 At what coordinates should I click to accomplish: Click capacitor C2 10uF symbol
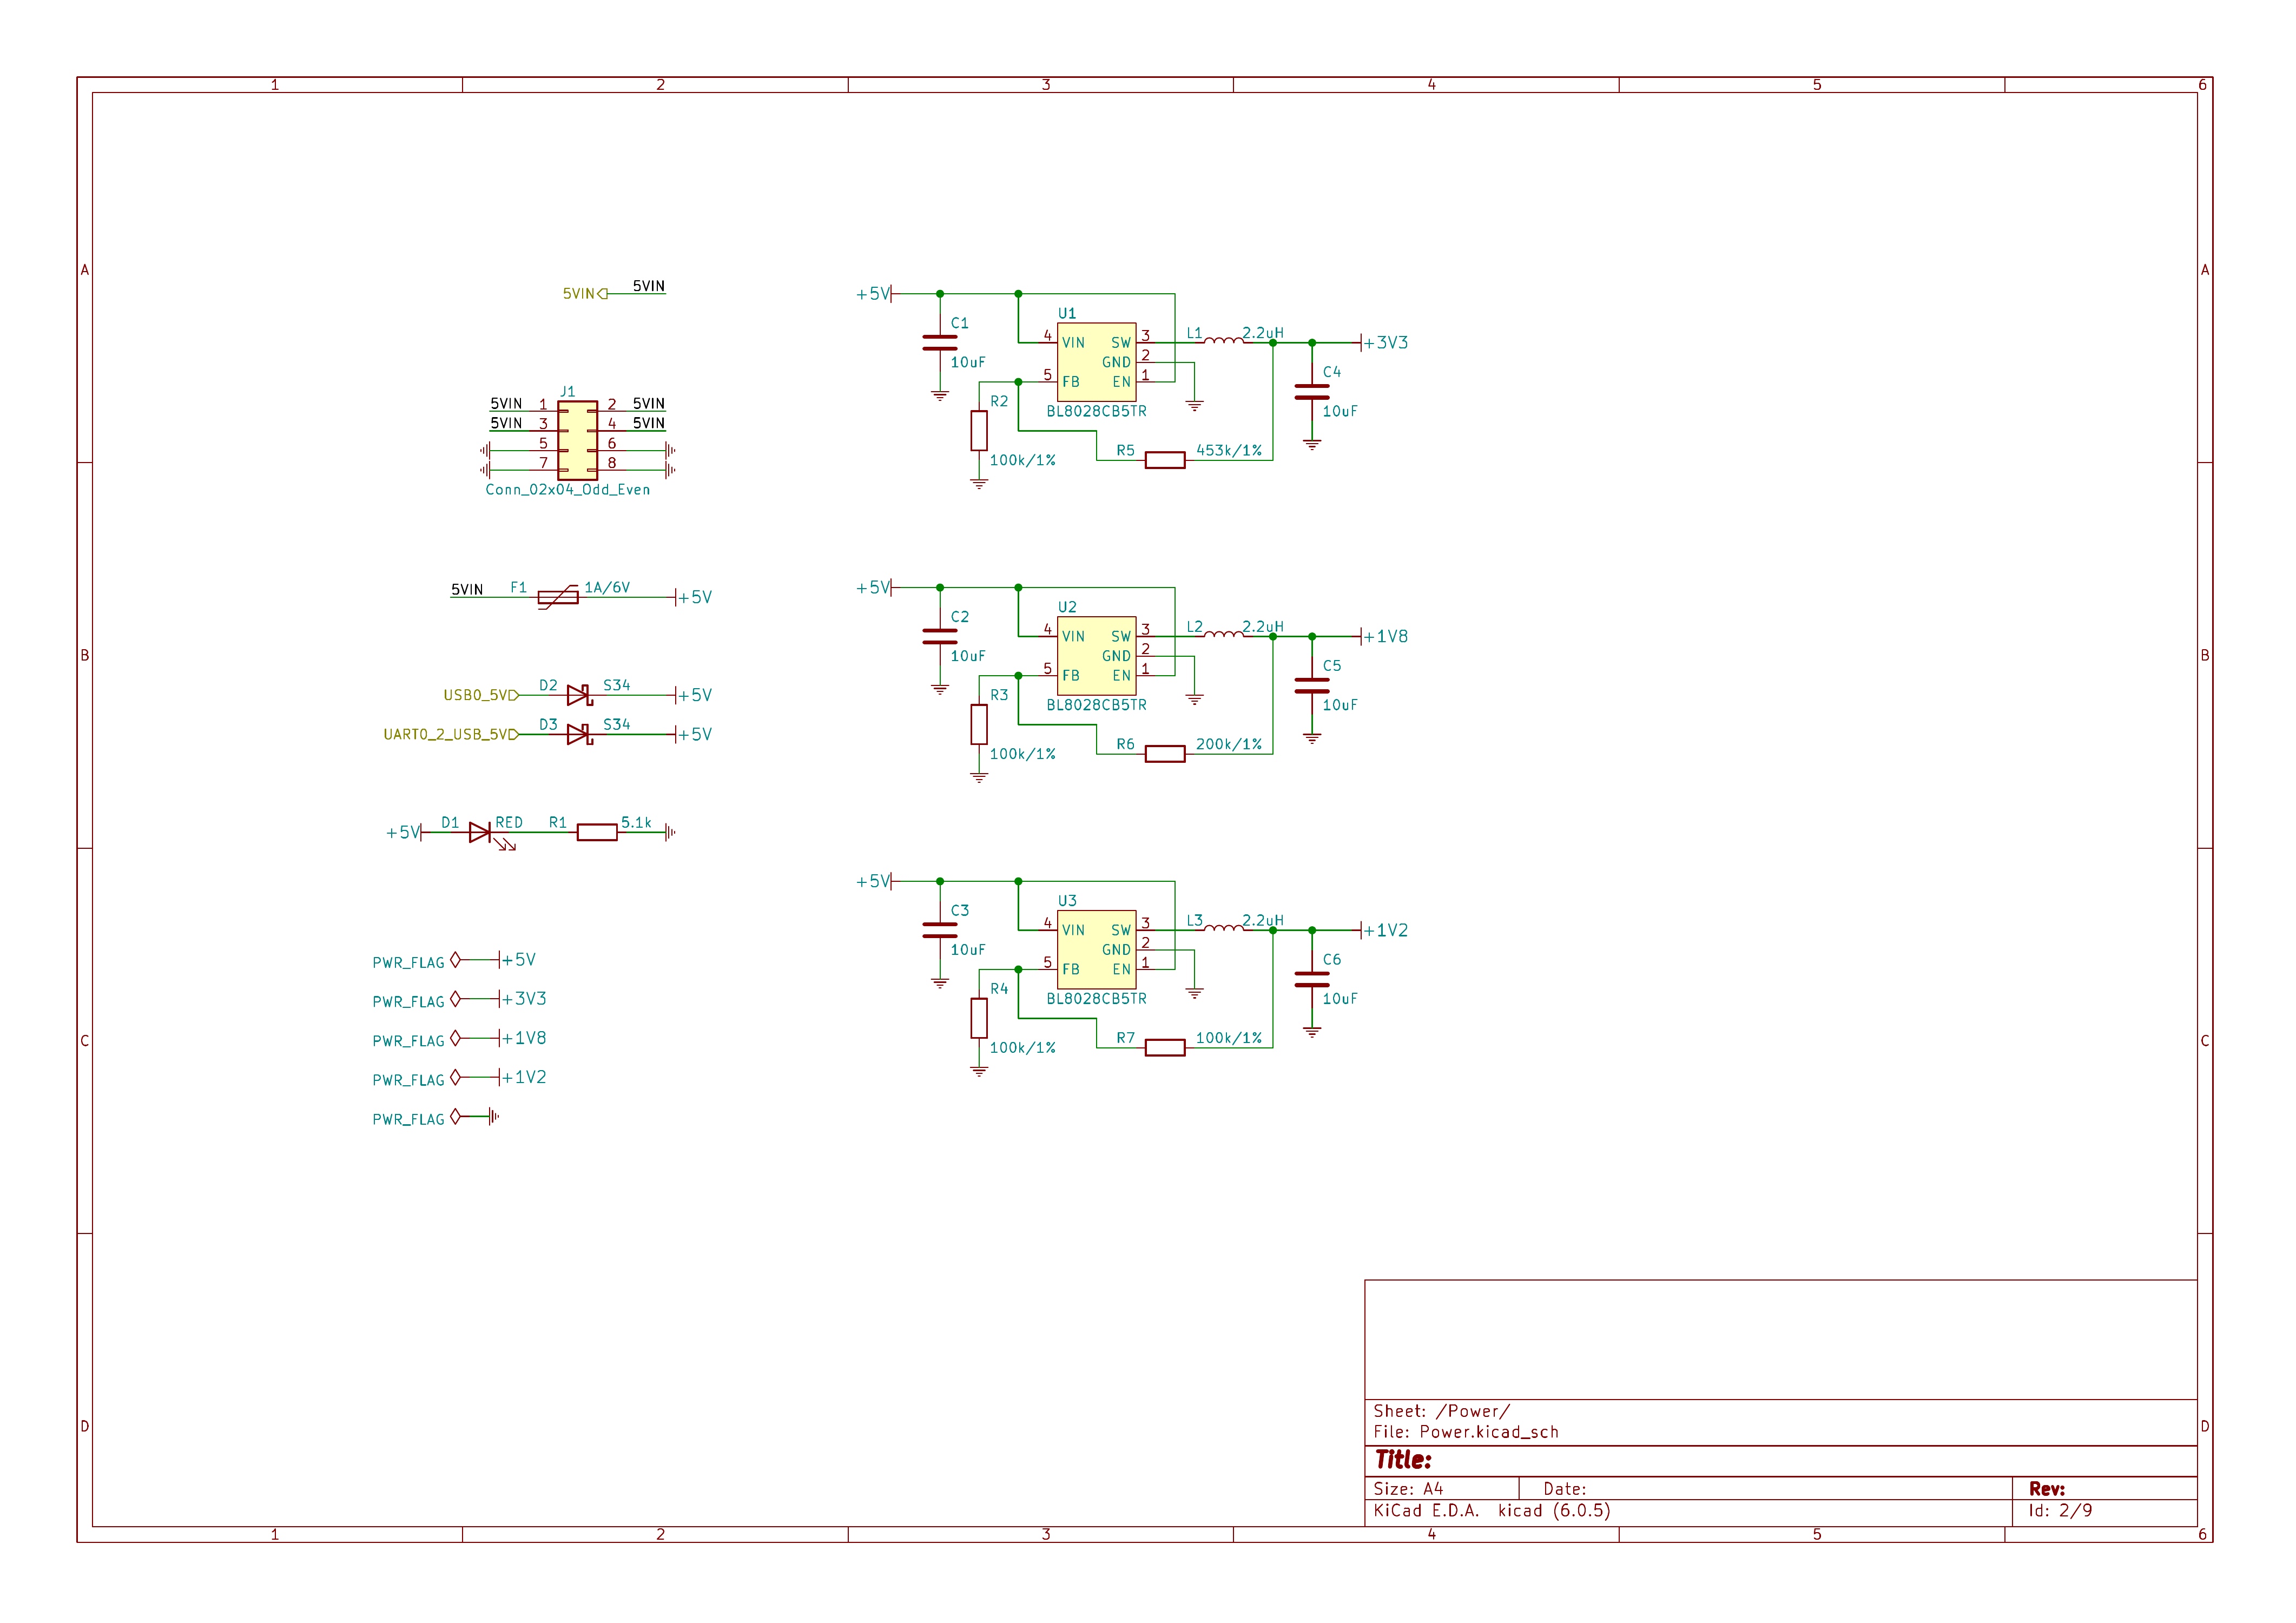pos(940,636)
